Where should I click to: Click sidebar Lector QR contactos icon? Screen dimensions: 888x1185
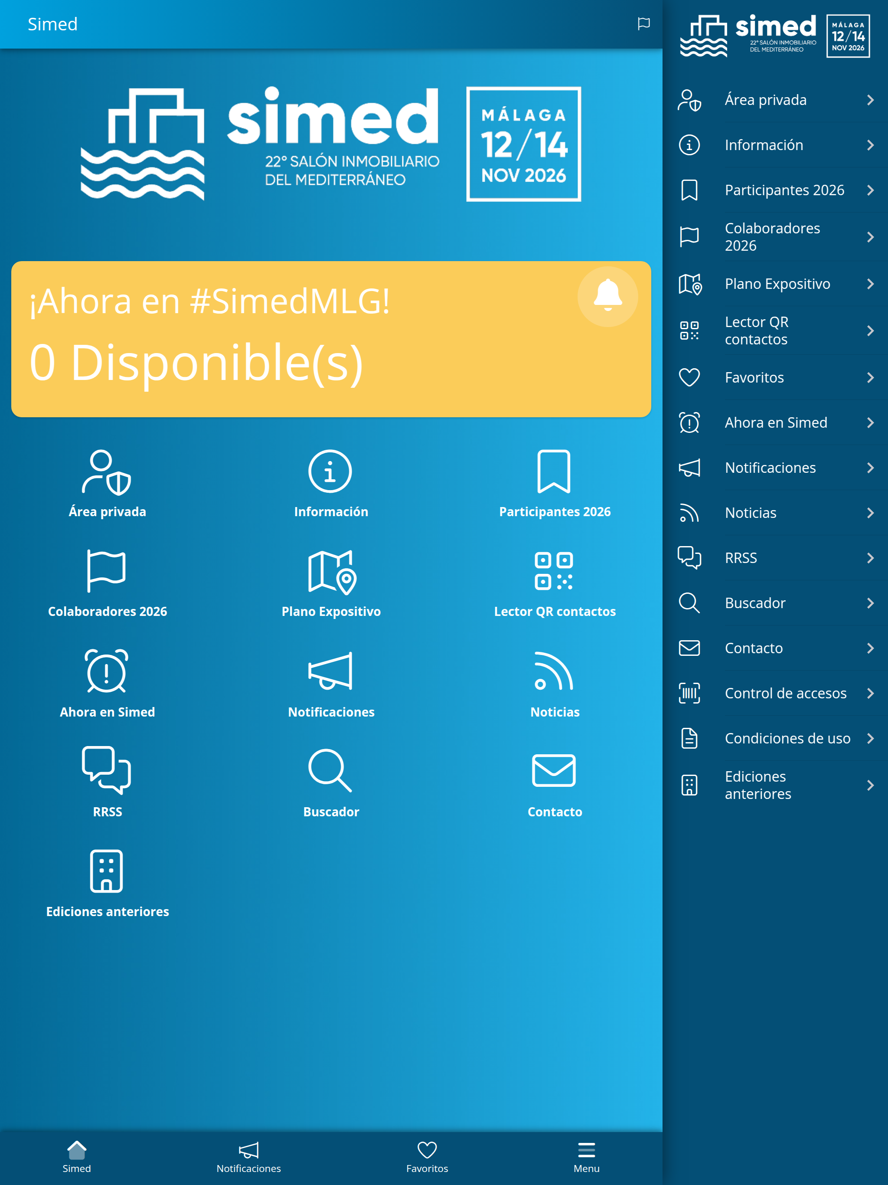point(689,331)
